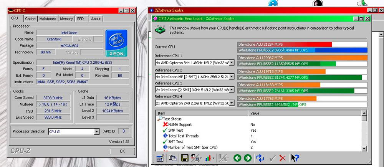Go forward with the green right arrow

point(248,158)
